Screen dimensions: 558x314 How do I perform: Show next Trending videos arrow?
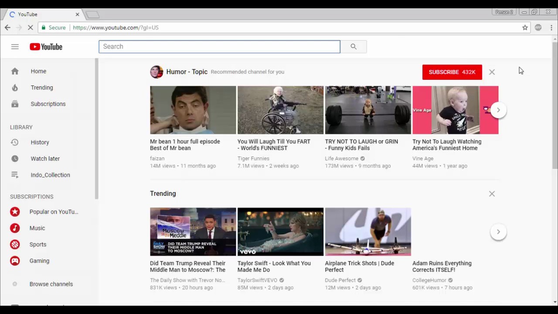coord(498,232)
